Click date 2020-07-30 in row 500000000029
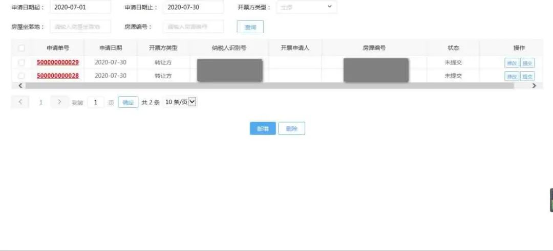The width and height of the screenshot is (553, 251). click(111, 63)
